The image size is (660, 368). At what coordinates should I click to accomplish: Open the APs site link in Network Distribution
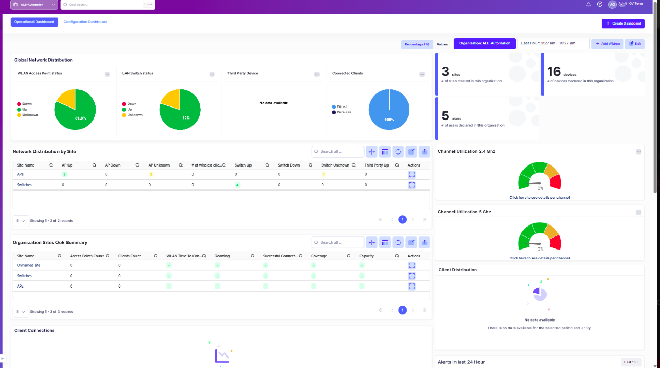pos(20,174)
